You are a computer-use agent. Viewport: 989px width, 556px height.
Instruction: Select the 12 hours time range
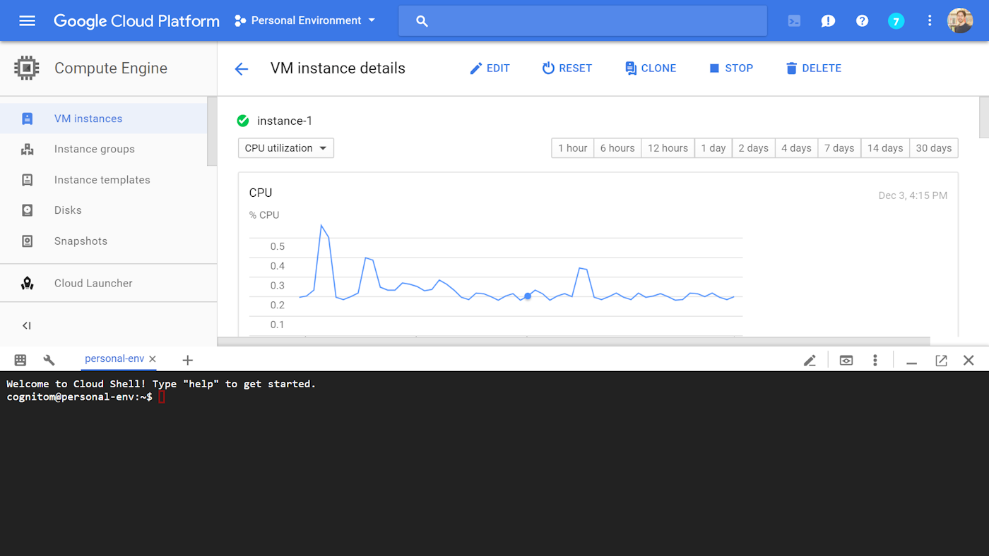pyautogui.click(x=668, y=148)
